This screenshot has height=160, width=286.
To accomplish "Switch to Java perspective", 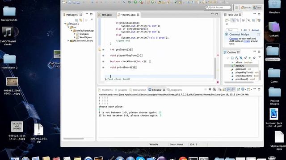I will 258,8.
